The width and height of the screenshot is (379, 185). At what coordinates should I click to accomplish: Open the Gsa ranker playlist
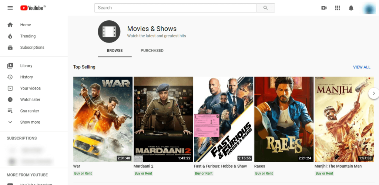29,111
